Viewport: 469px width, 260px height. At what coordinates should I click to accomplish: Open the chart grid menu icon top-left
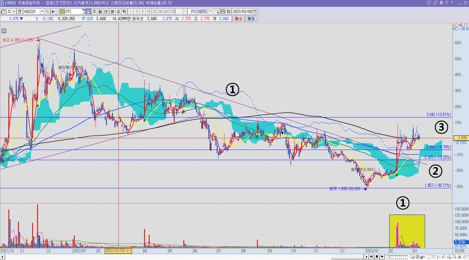click(x=4, y=31)
